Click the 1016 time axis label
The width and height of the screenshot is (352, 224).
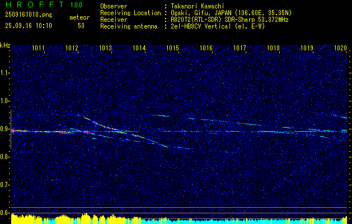[x=206, y=48]
